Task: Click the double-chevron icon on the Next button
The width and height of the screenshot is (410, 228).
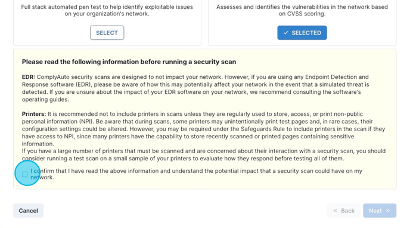Action: (x=388, y=211)
